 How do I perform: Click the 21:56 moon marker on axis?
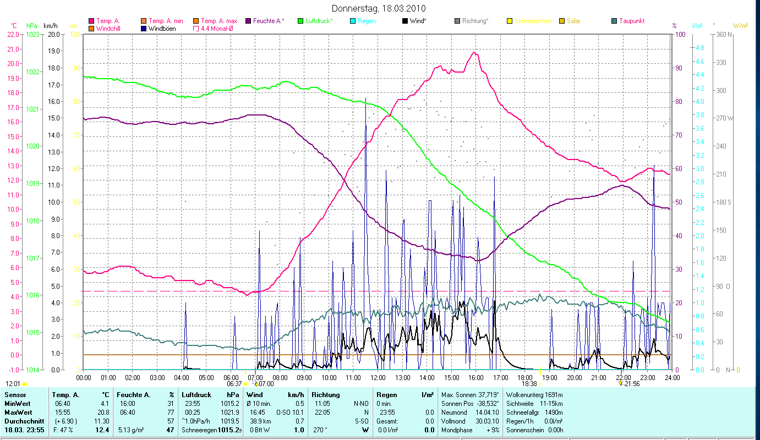coord(630,384)
